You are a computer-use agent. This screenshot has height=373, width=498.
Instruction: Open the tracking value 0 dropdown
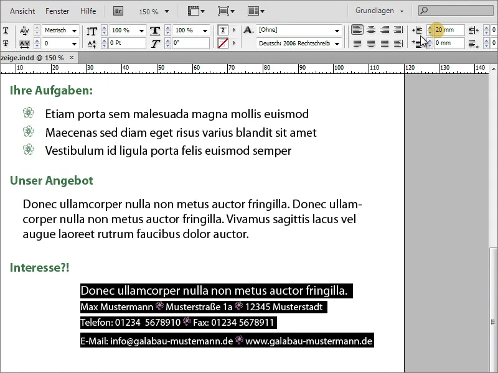74,44
